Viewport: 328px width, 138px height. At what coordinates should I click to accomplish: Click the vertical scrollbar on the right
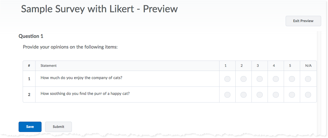click(318, 82)
